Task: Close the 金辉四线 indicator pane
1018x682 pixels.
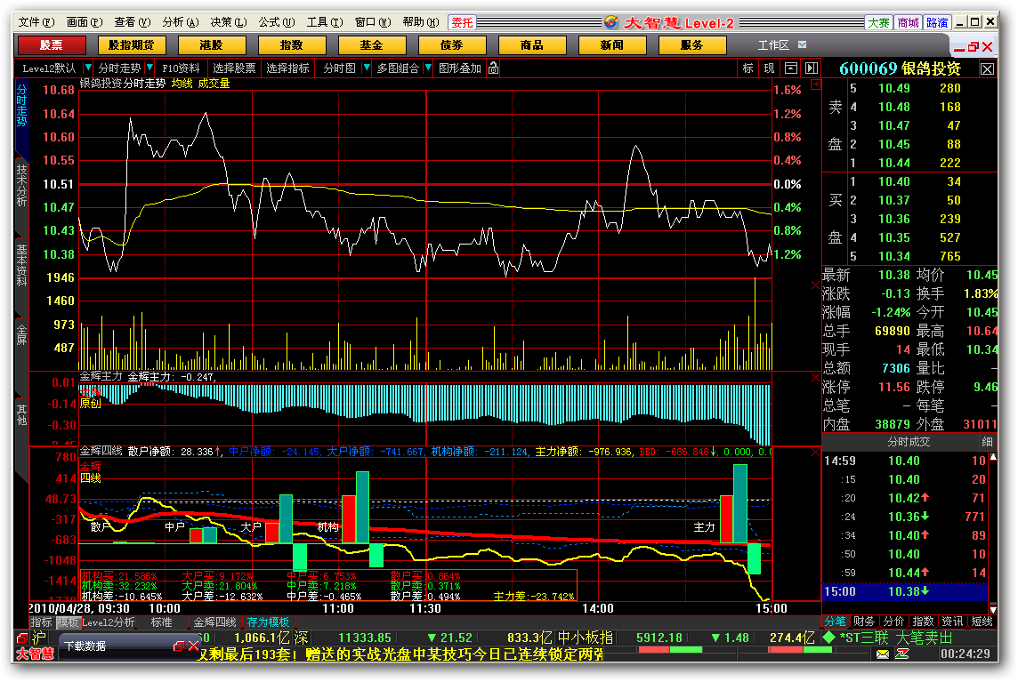Action: point(815,453)
